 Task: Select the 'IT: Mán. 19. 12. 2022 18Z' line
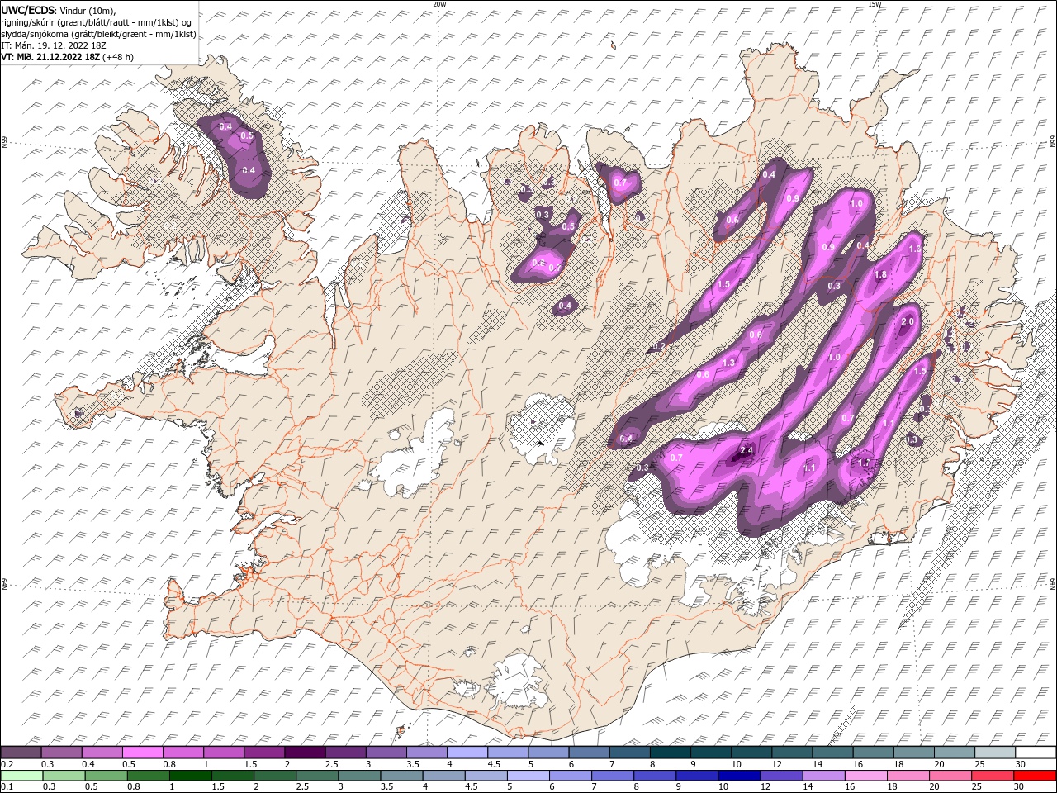pyautogui.click(x=53, y=45)
